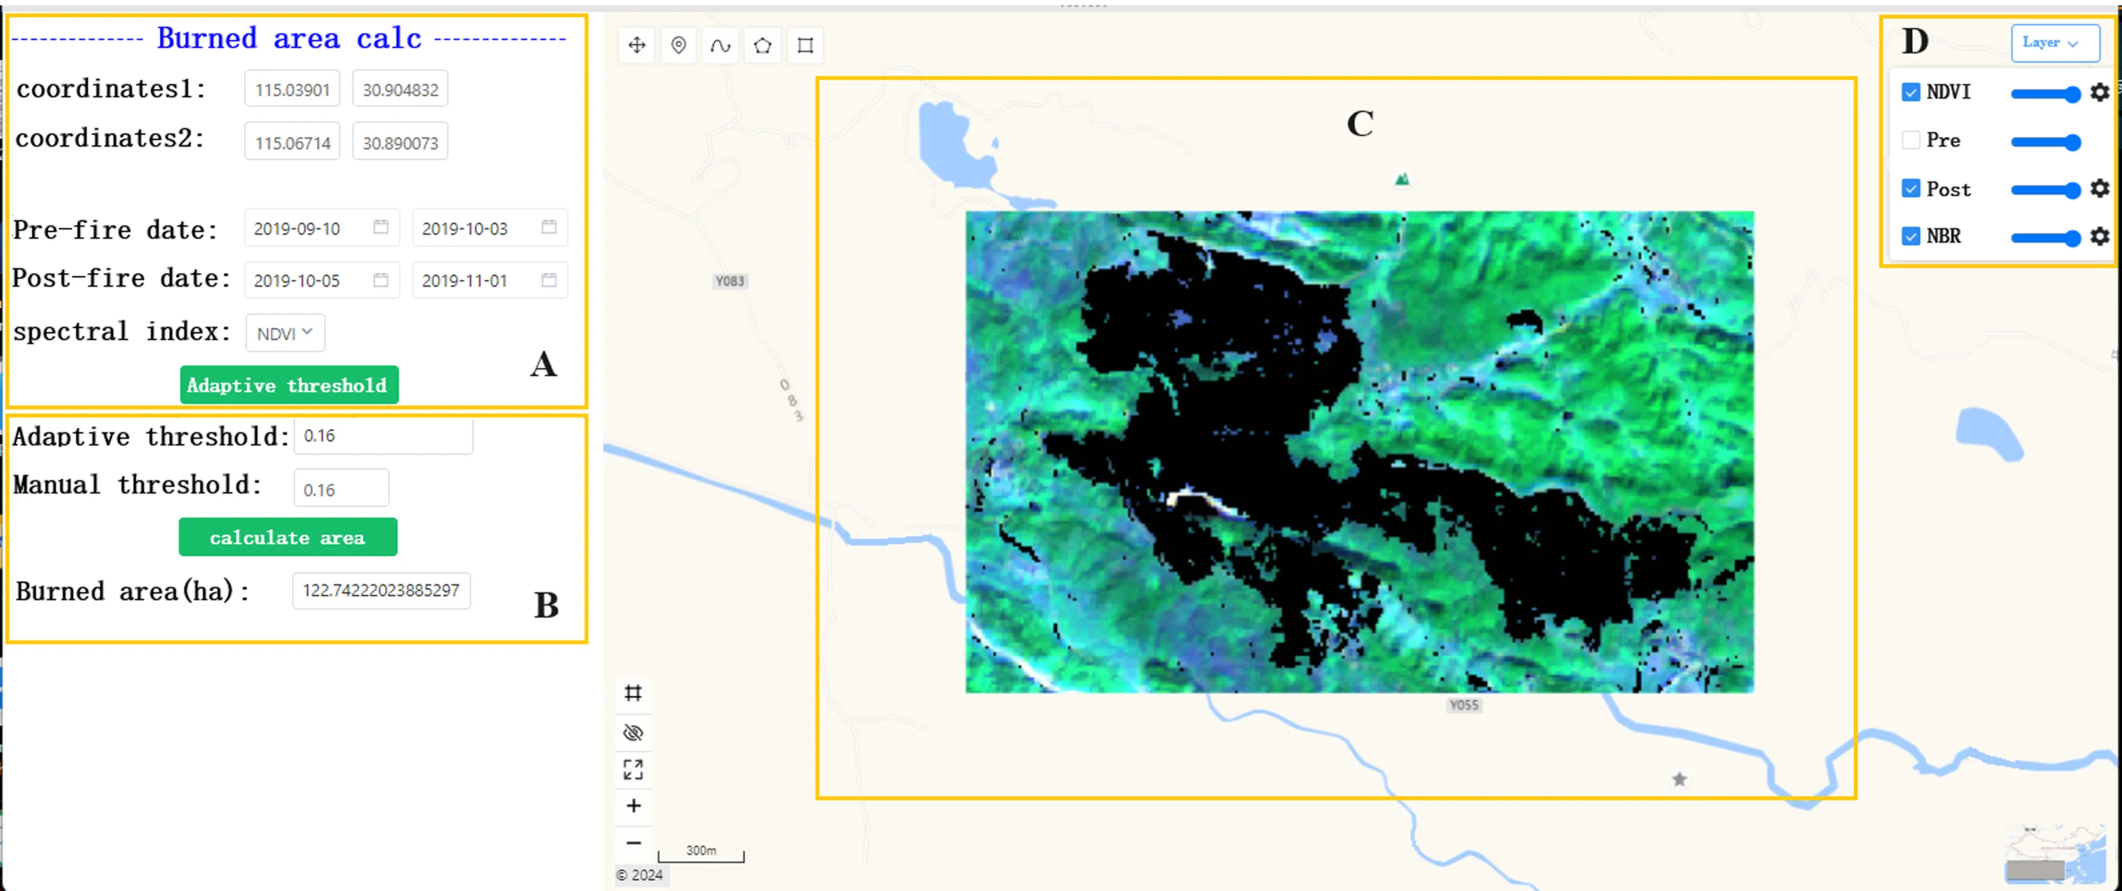Disable the NDVI layer checkbox
The image size is (2122, 891).
1912,92
